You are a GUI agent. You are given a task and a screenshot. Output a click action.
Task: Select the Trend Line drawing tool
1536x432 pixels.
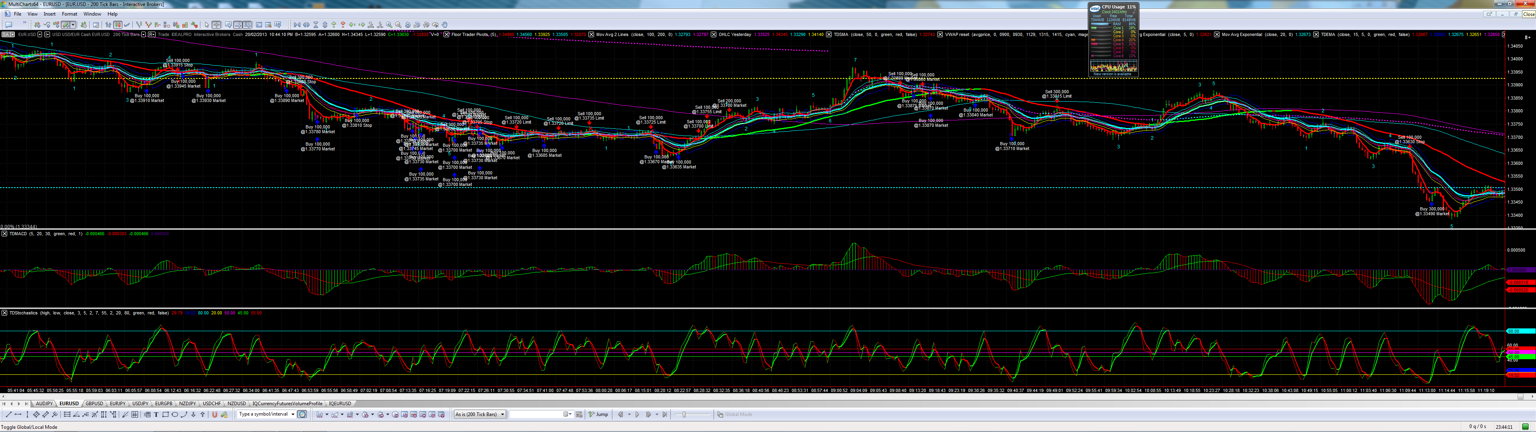click(x=9, y=414)
